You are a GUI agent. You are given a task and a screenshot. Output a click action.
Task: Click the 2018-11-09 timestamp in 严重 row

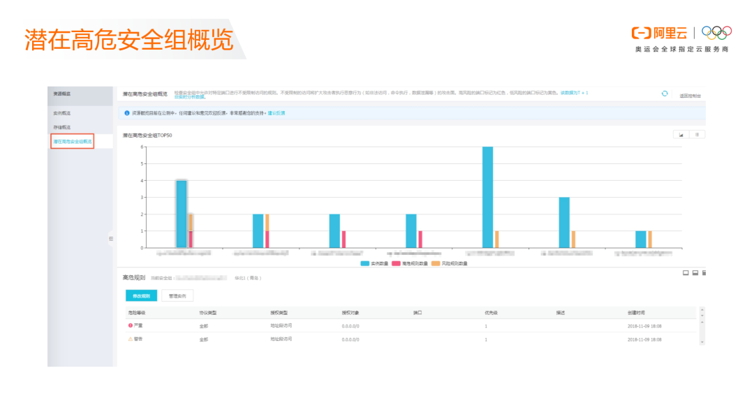[644, 326]
